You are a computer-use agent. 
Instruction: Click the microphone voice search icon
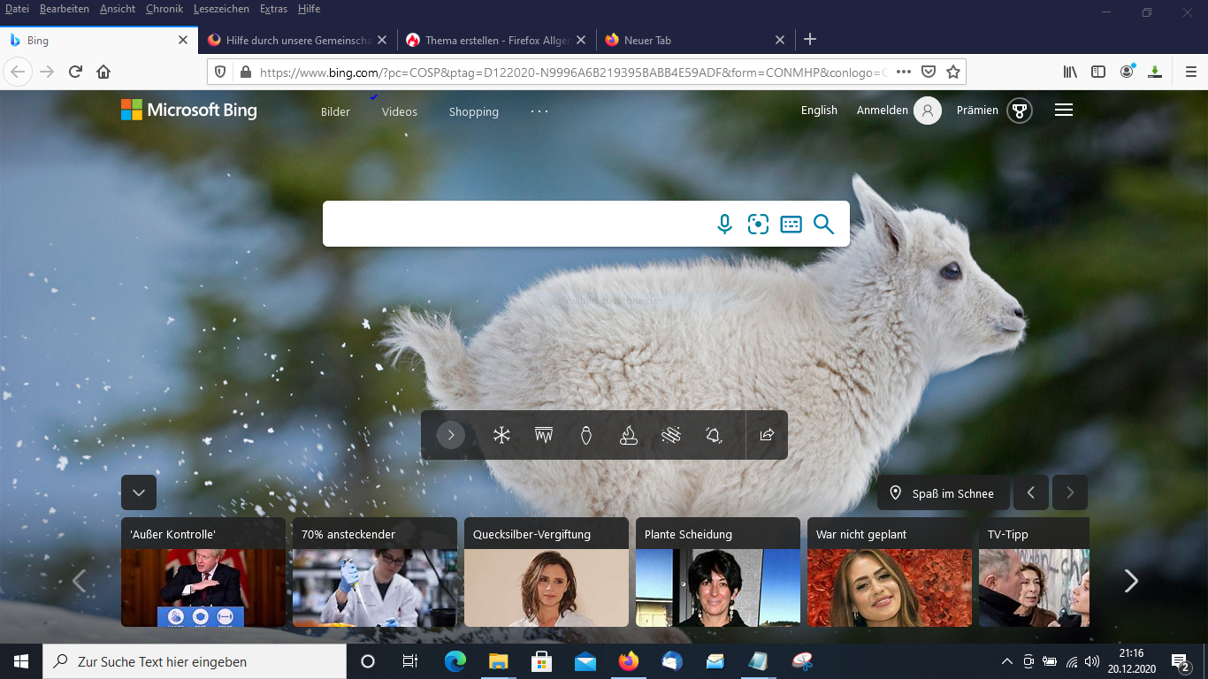click(x=724, y=225)
